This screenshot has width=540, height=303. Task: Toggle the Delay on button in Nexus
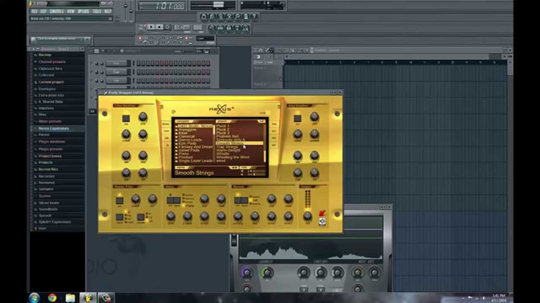pos(170,200)
